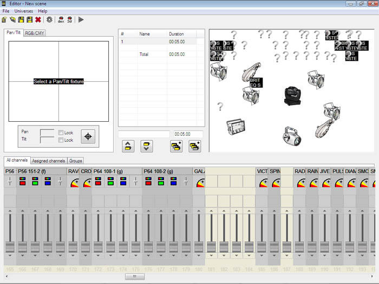
Task: Select the strobe fixture in bottom-left of layout
Action: coord(234,127)
